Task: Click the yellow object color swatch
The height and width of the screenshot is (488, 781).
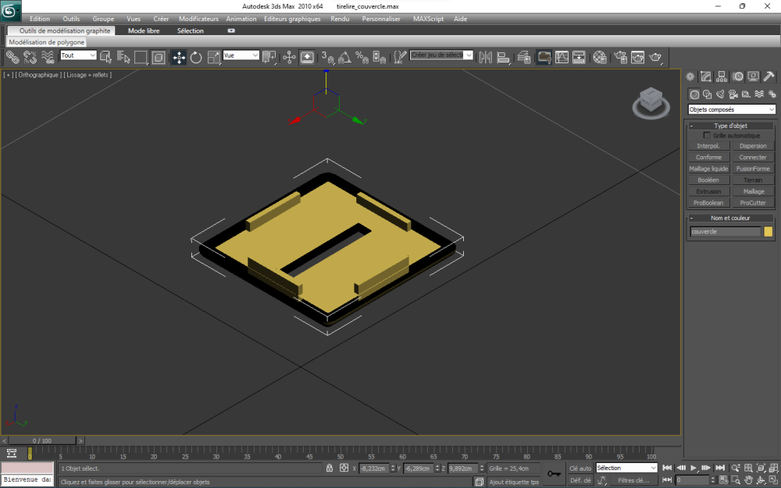Action: 769,232
